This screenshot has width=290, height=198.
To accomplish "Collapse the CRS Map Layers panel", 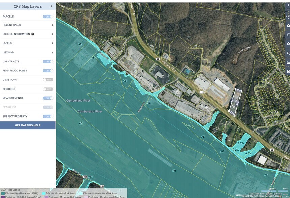I will (51, 6).
